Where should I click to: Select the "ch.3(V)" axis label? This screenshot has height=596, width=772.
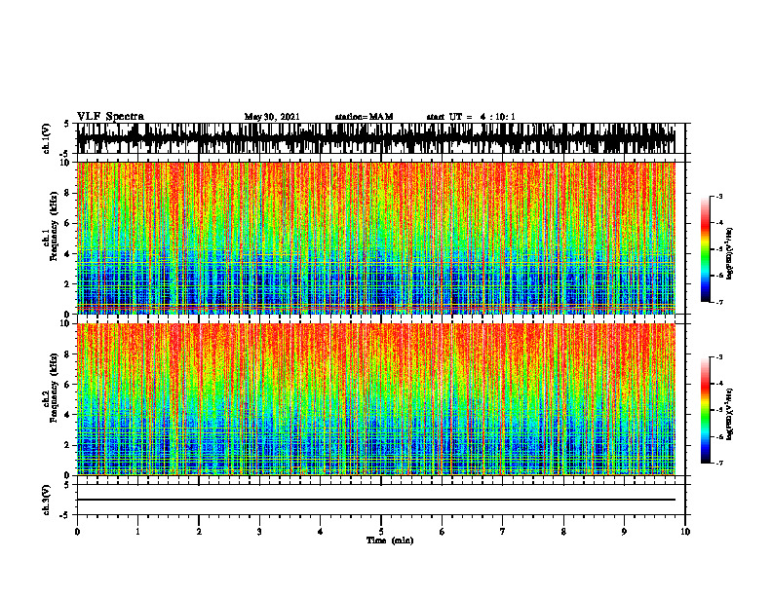47,501
